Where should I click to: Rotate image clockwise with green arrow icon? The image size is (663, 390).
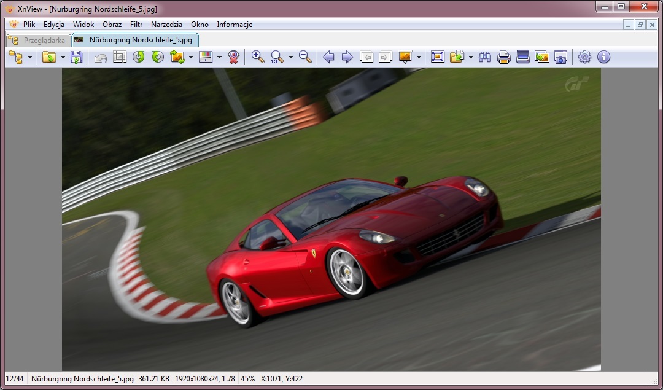(x=158, y=57)
